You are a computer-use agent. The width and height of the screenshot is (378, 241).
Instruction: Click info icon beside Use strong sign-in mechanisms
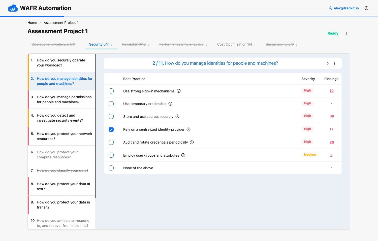point(179,91)
